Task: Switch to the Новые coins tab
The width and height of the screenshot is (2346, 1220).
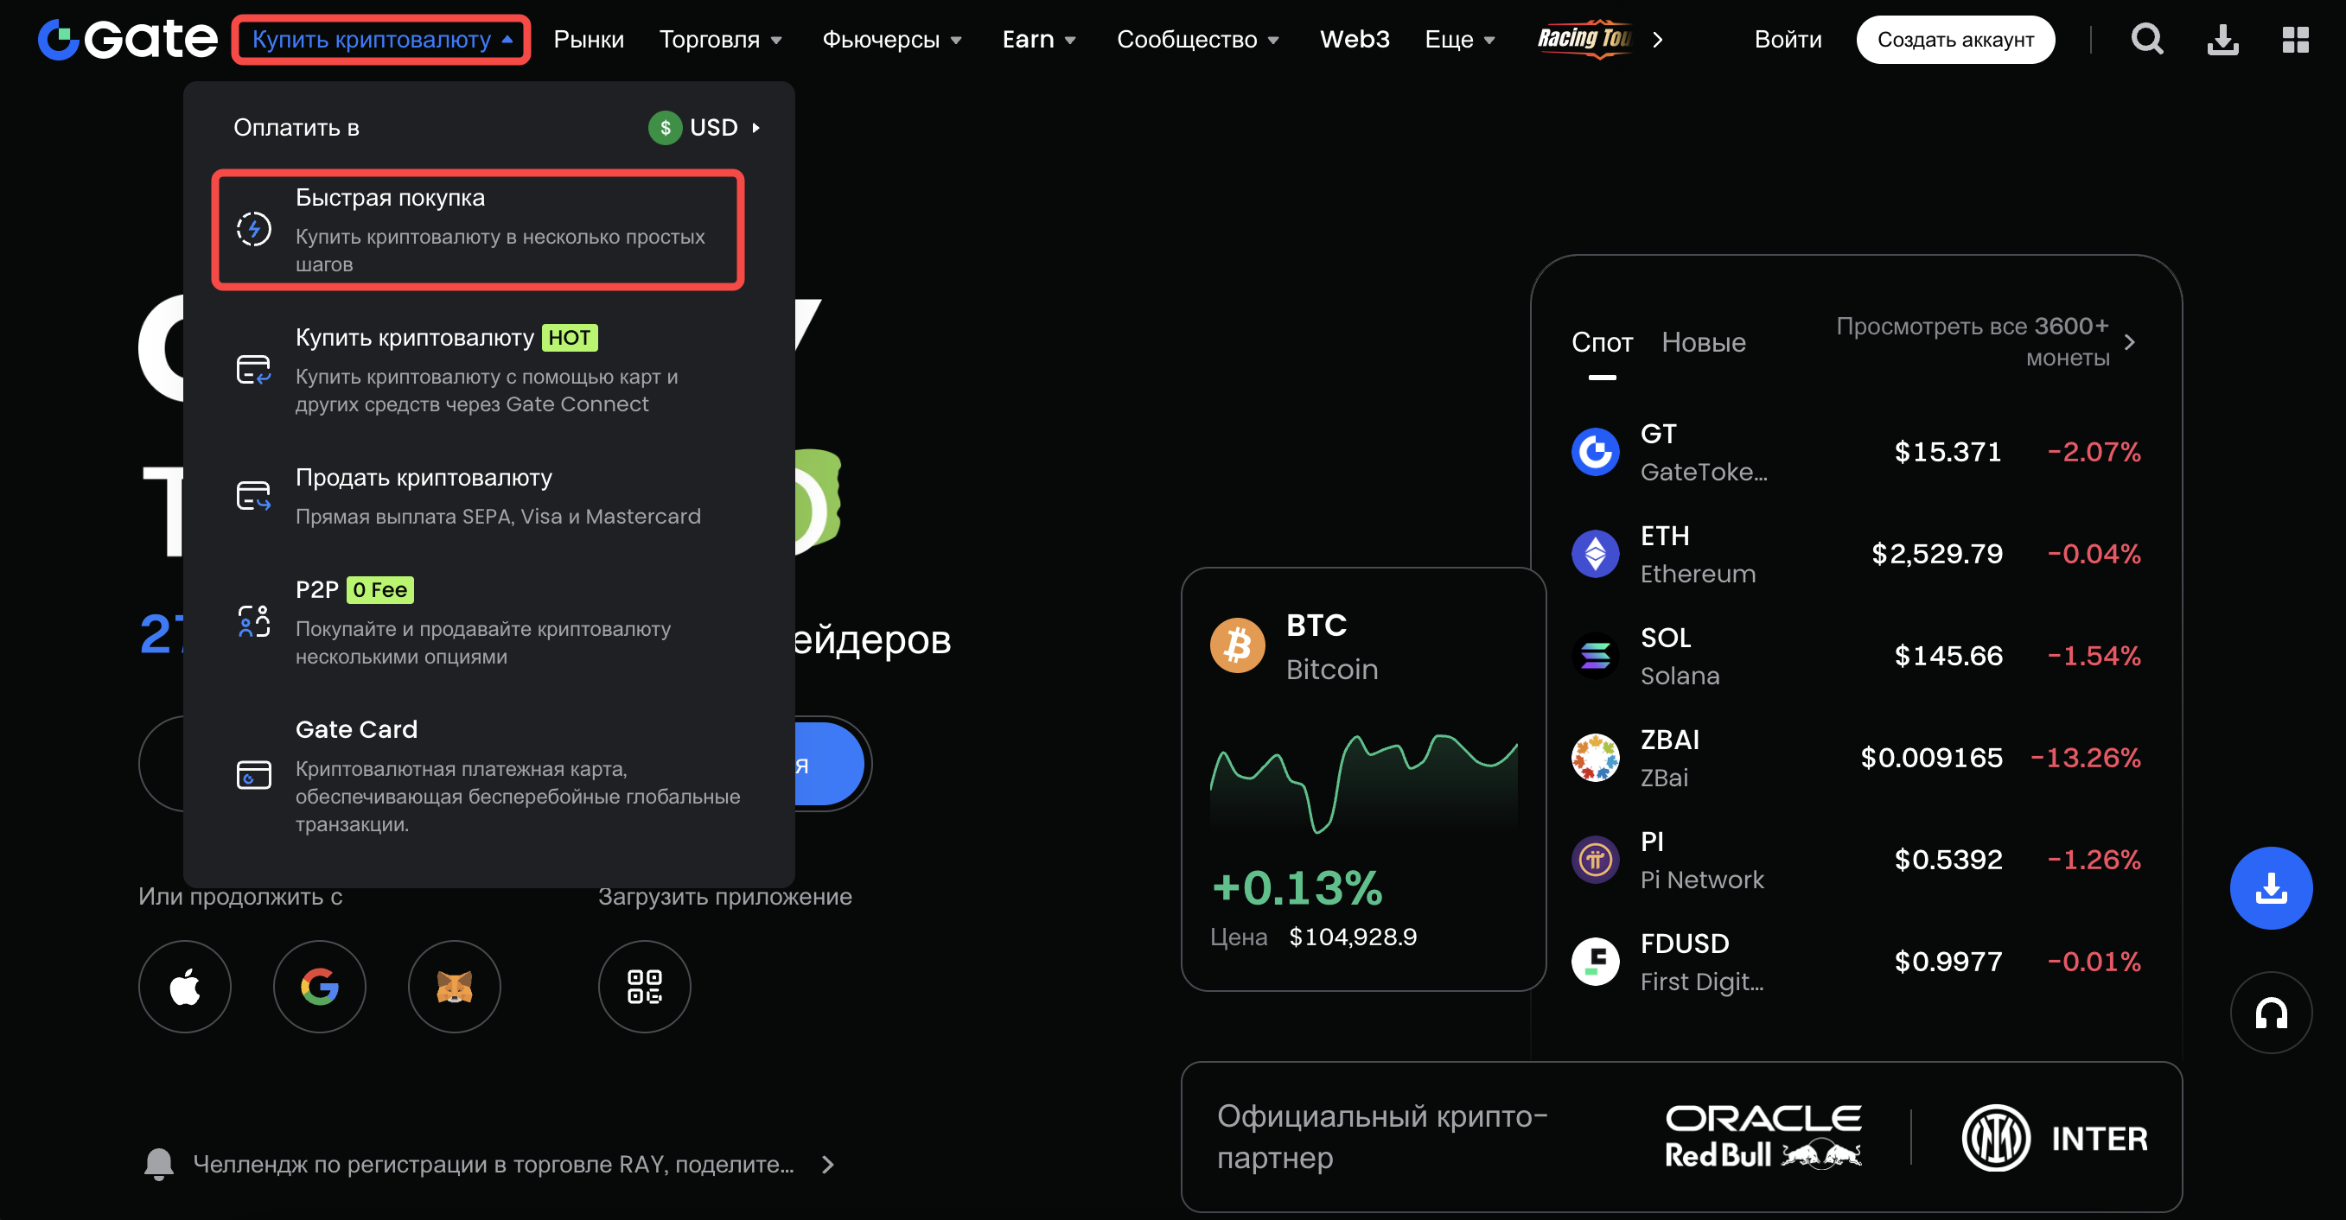Action: (1703, 342)
